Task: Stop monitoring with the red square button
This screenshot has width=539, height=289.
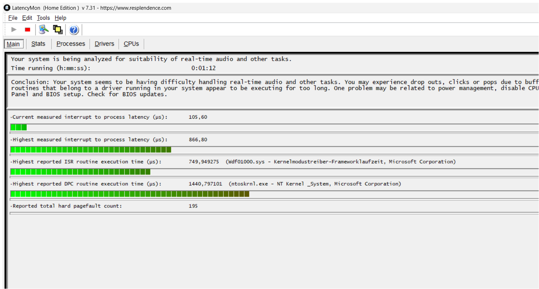Action: 28,29
